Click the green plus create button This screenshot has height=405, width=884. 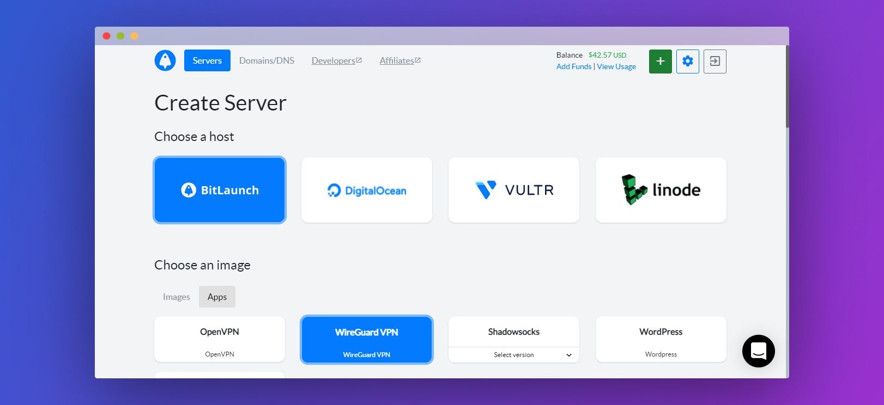pyautogui.click(x=661, y=61)
